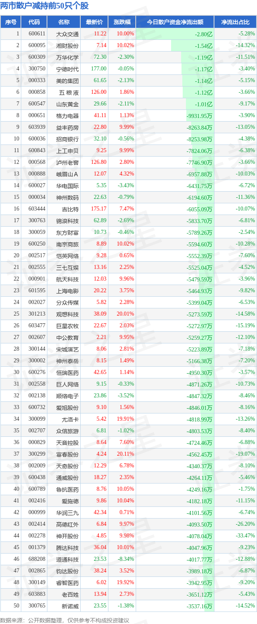Select stock name 东方财富

67,232
